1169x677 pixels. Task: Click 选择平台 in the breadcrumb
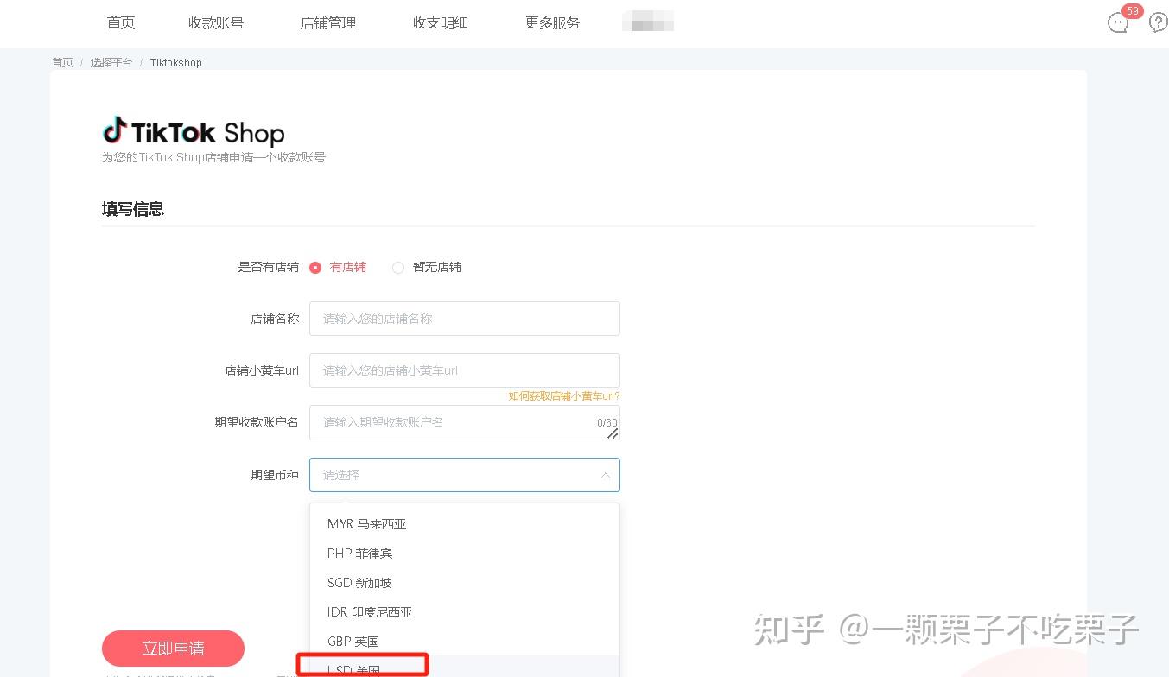[111, 63]
